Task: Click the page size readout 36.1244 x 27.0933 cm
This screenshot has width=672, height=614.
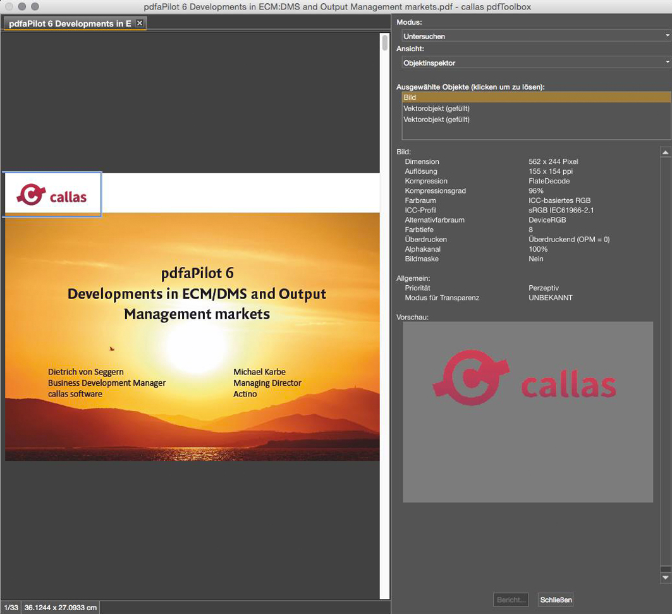Action: [61, 608]
